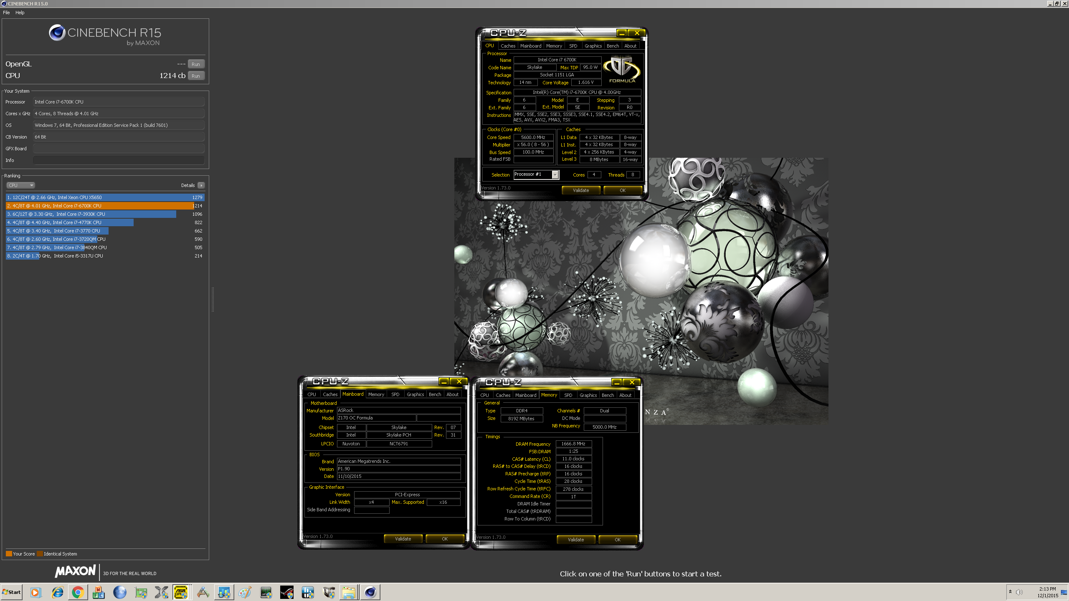Click OK in CPU-Z CPU window
This screenshot has width=1069, height=601.
(623, 190)
